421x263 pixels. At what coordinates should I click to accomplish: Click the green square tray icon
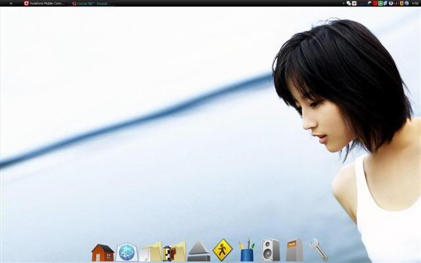[380, 3]
